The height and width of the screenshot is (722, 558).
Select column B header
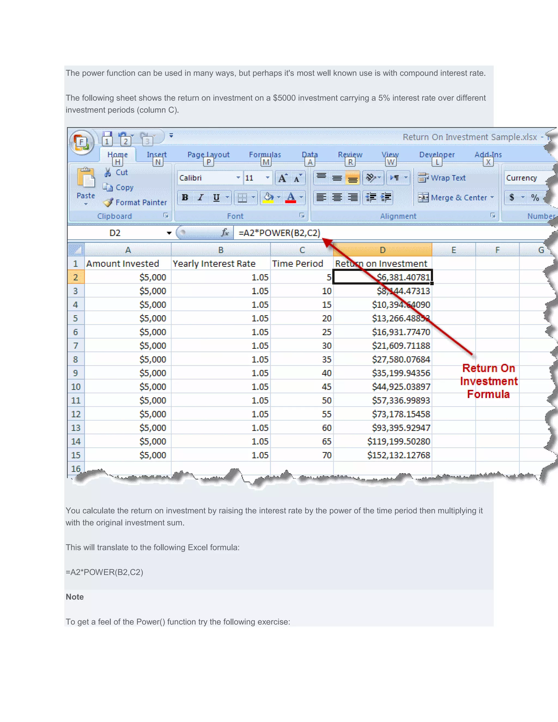[x=221, y=250]
